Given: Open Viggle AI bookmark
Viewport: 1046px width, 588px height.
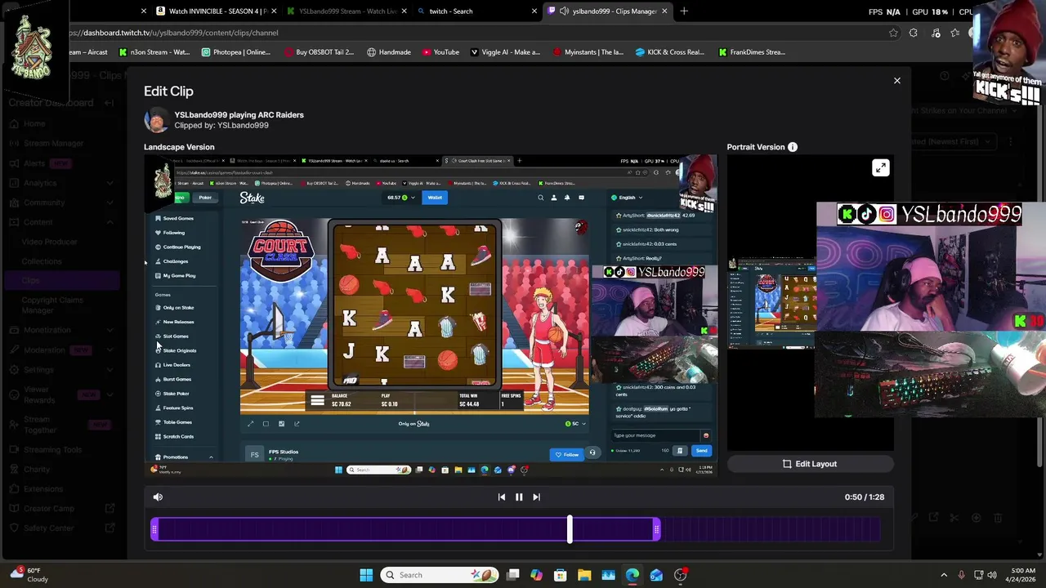Looking at the screenshot, I should point(505,52).
